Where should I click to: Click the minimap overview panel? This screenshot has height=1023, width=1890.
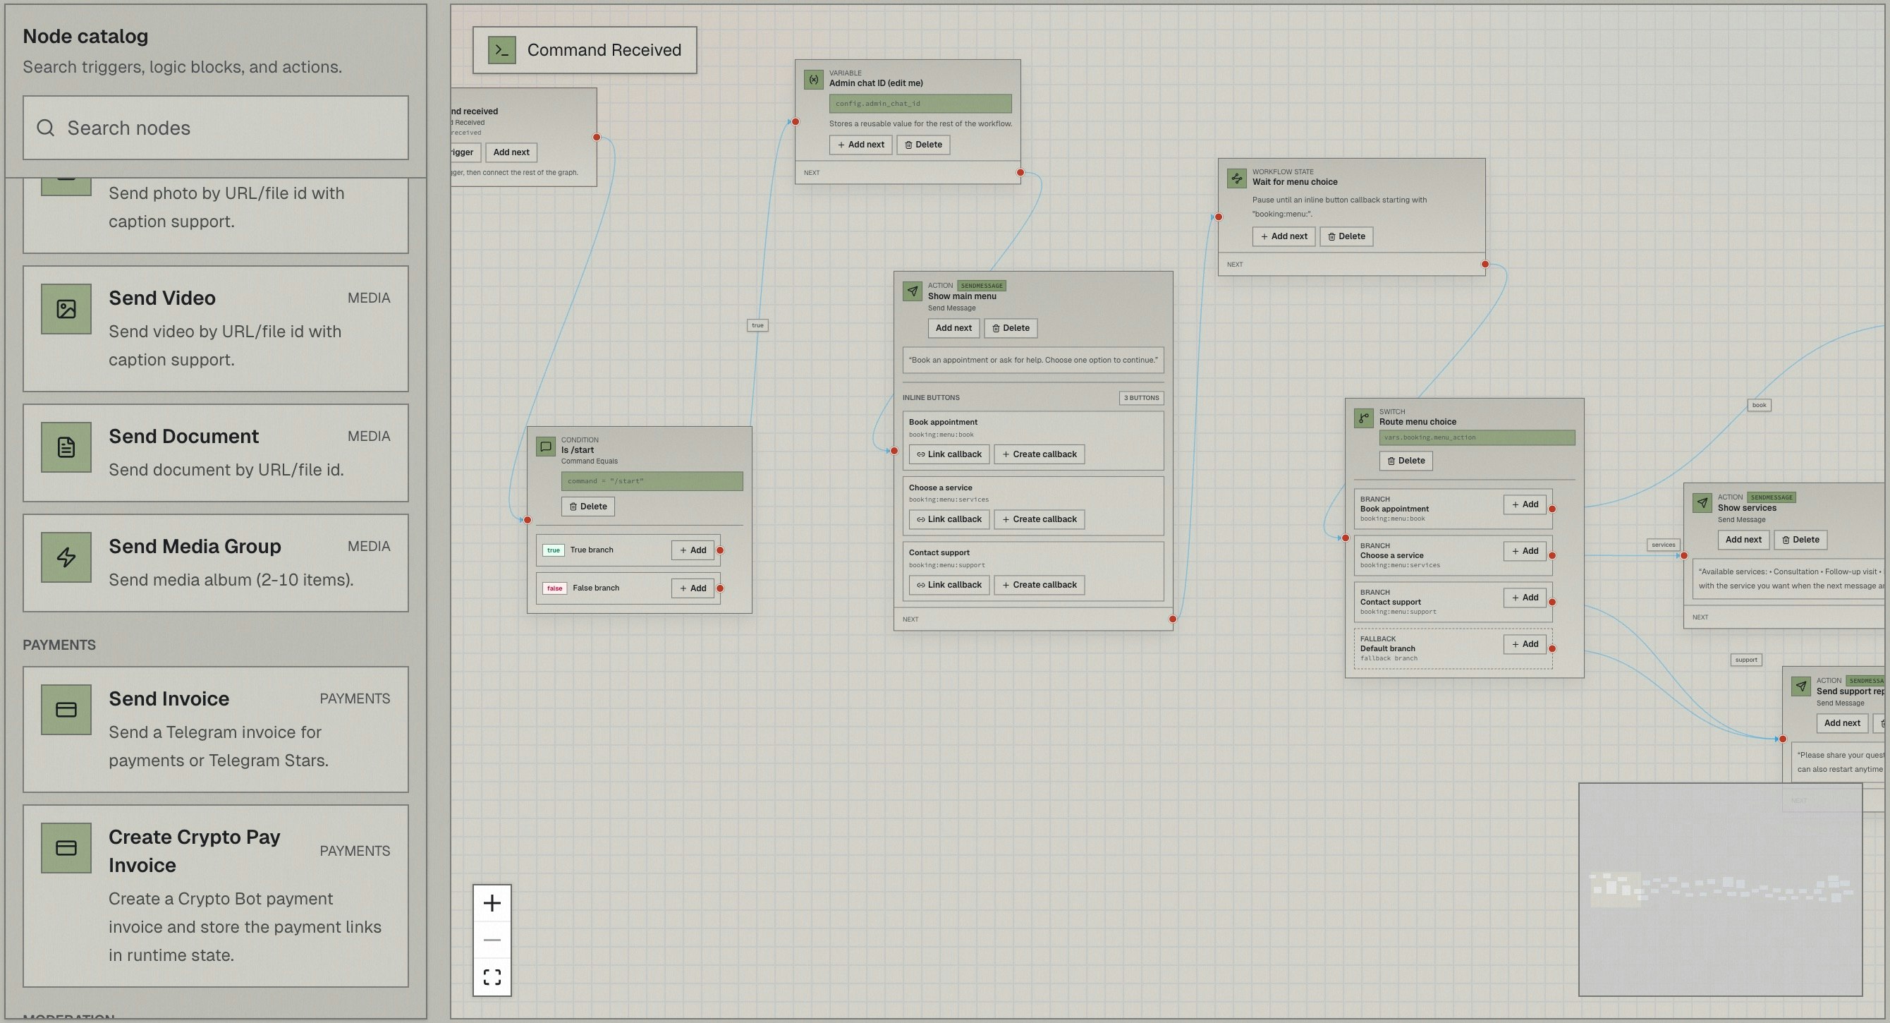click(x=1720, y=890)
